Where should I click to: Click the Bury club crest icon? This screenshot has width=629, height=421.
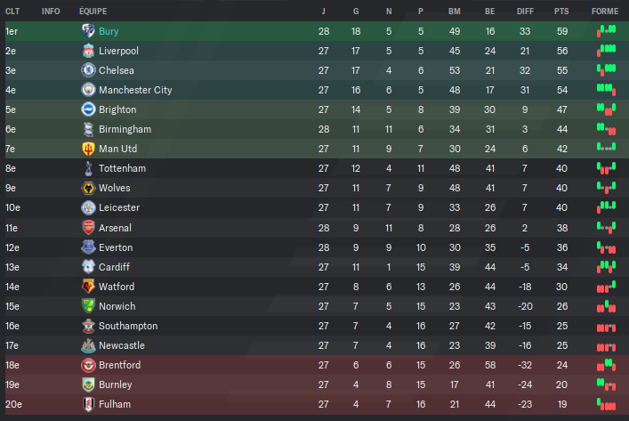pyautogui.click(x=88, y=31)
